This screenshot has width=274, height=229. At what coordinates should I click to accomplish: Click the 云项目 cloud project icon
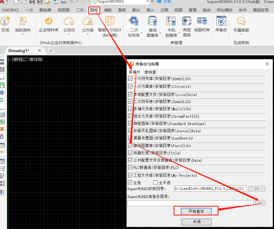(x=69, y=21)
